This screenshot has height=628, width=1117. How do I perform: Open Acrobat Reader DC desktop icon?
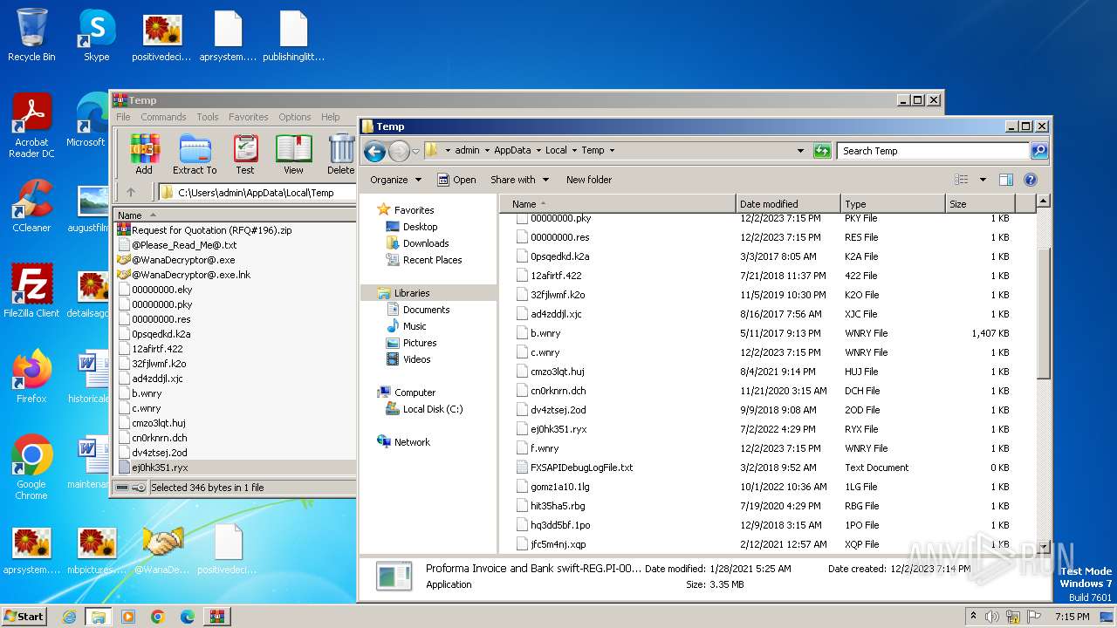pyautogui.click(x=31, y=126)
